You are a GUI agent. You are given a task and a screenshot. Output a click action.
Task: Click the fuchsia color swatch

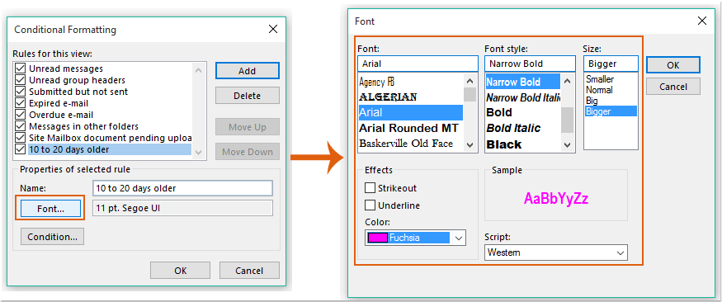(x=378, y=238)
